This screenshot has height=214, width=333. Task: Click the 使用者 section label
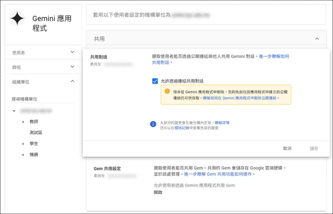click(18, 53)
